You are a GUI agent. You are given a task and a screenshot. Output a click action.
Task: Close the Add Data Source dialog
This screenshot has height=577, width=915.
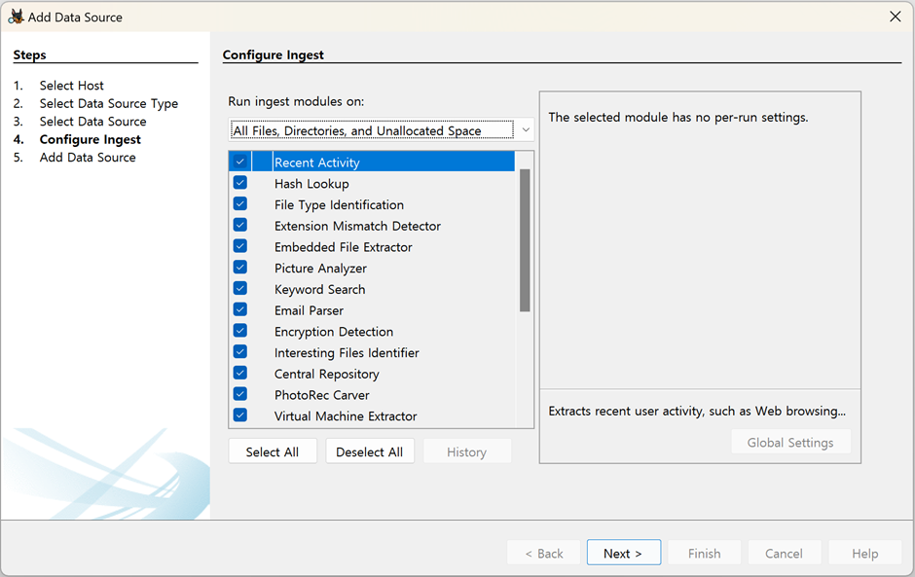[896, 17]
